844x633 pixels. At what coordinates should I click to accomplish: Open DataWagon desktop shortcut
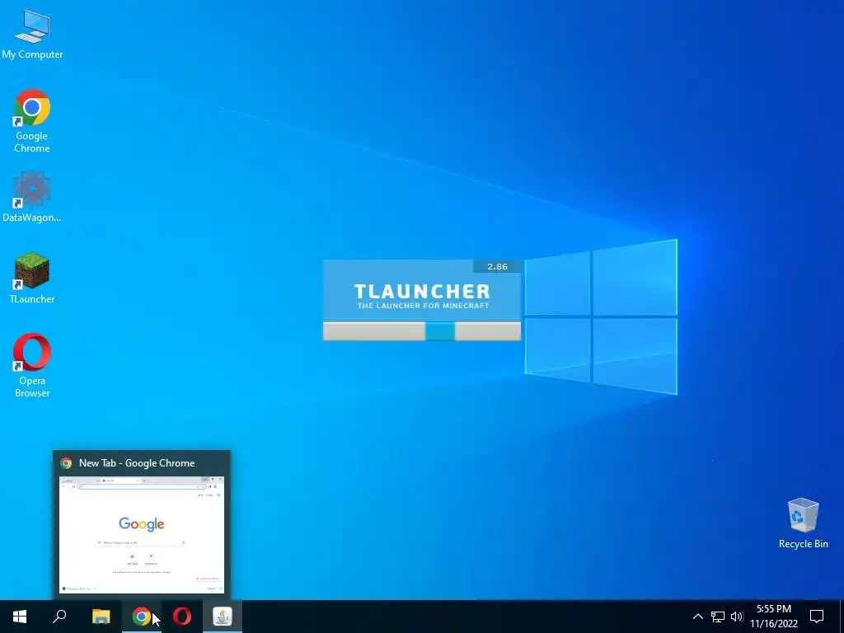click(32, 196)
